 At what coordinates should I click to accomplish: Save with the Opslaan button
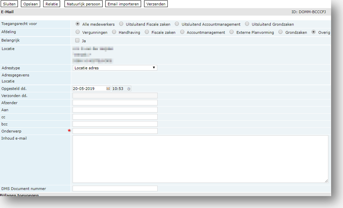(31, 4)
